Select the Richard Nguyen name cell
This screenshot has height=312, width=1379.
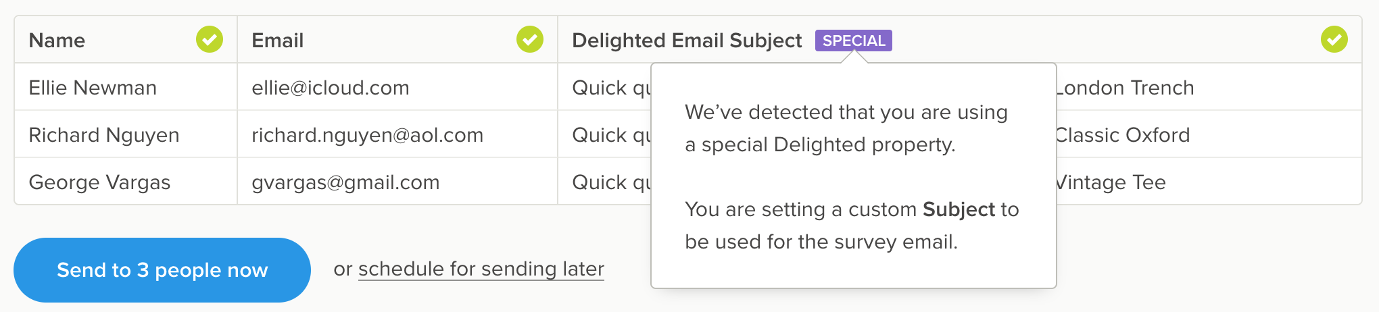click(103, 135)
